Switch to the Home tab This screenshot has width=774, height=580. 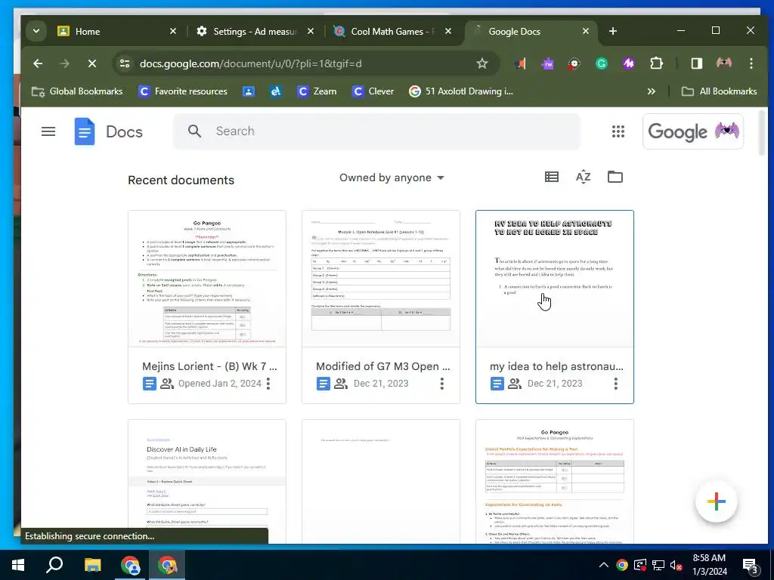click(117, 31)
